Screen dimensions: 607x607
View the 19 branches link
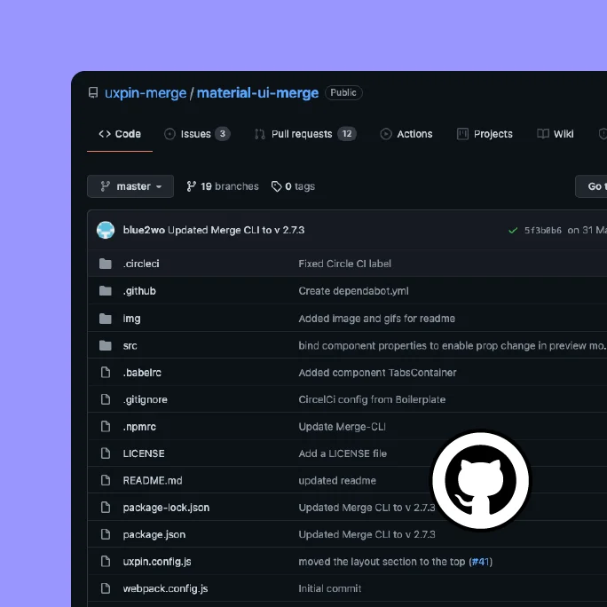[223, 186]
